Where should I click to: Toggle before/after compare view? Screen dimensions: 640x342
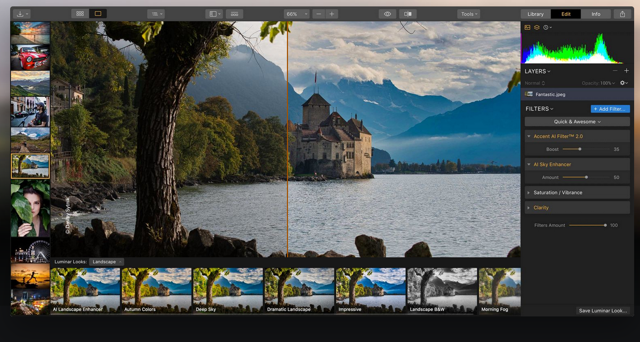(x=408, y=14)
